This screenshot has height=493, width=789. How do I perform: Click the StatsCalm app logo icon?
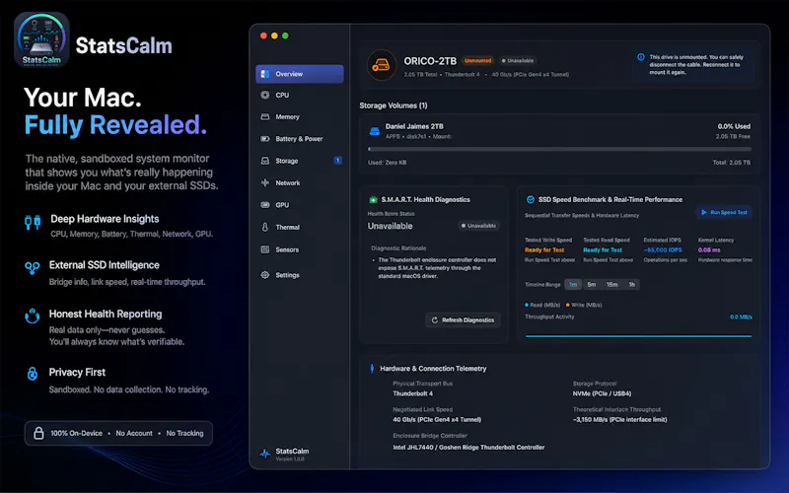(x=41, y=39)
